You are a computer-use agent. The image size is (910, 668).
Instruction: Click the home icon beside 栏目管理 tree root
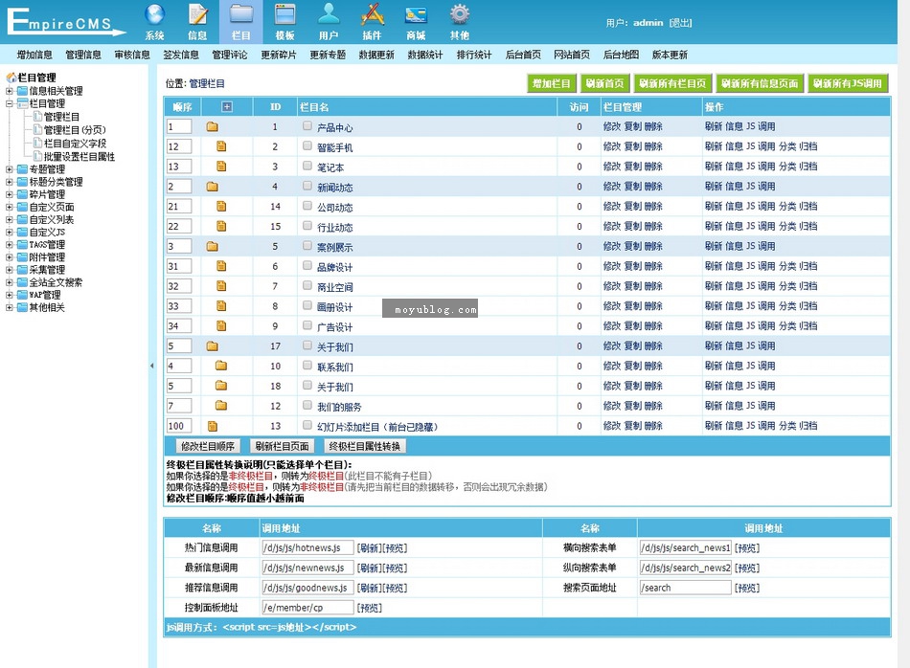[x=11, y=78]
